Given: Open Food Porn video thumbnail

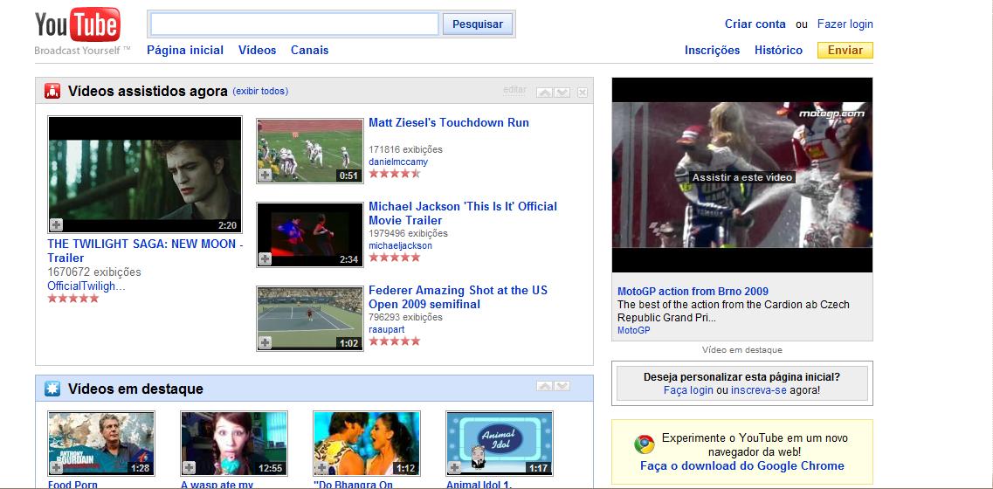Looking at the screenshot, I should (x=101, y=444).
